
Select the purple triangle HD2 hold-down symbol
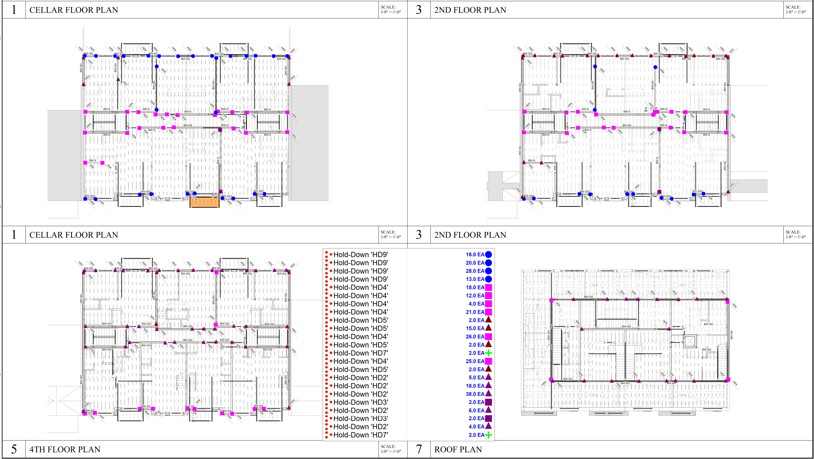tap(489, 377)
